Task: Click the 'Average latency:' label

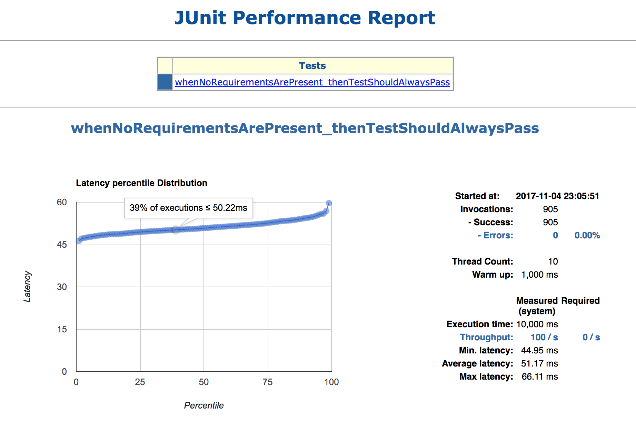Action: (477, 363)
